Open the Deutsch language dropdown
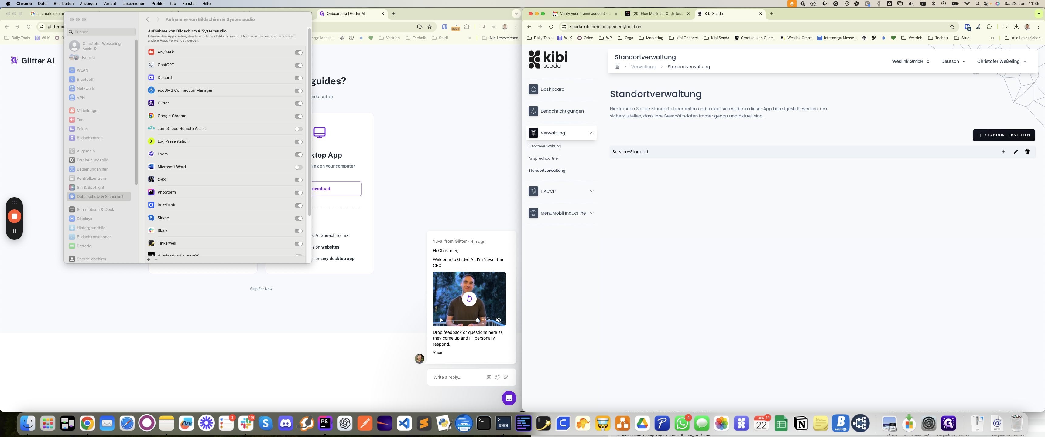Image resolution: width=1045 pixels, height=437 pixels. [x=953, y=61]
